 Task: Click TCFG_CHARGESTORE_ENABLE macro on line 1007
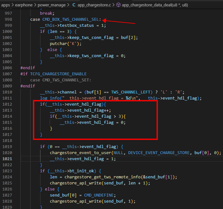(x=58, y=74)
